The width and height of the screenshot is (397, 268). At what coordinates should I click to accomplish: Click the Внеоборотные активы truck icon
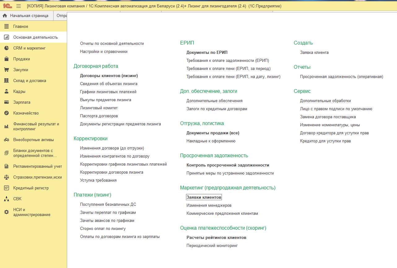(x=6, y=140)
